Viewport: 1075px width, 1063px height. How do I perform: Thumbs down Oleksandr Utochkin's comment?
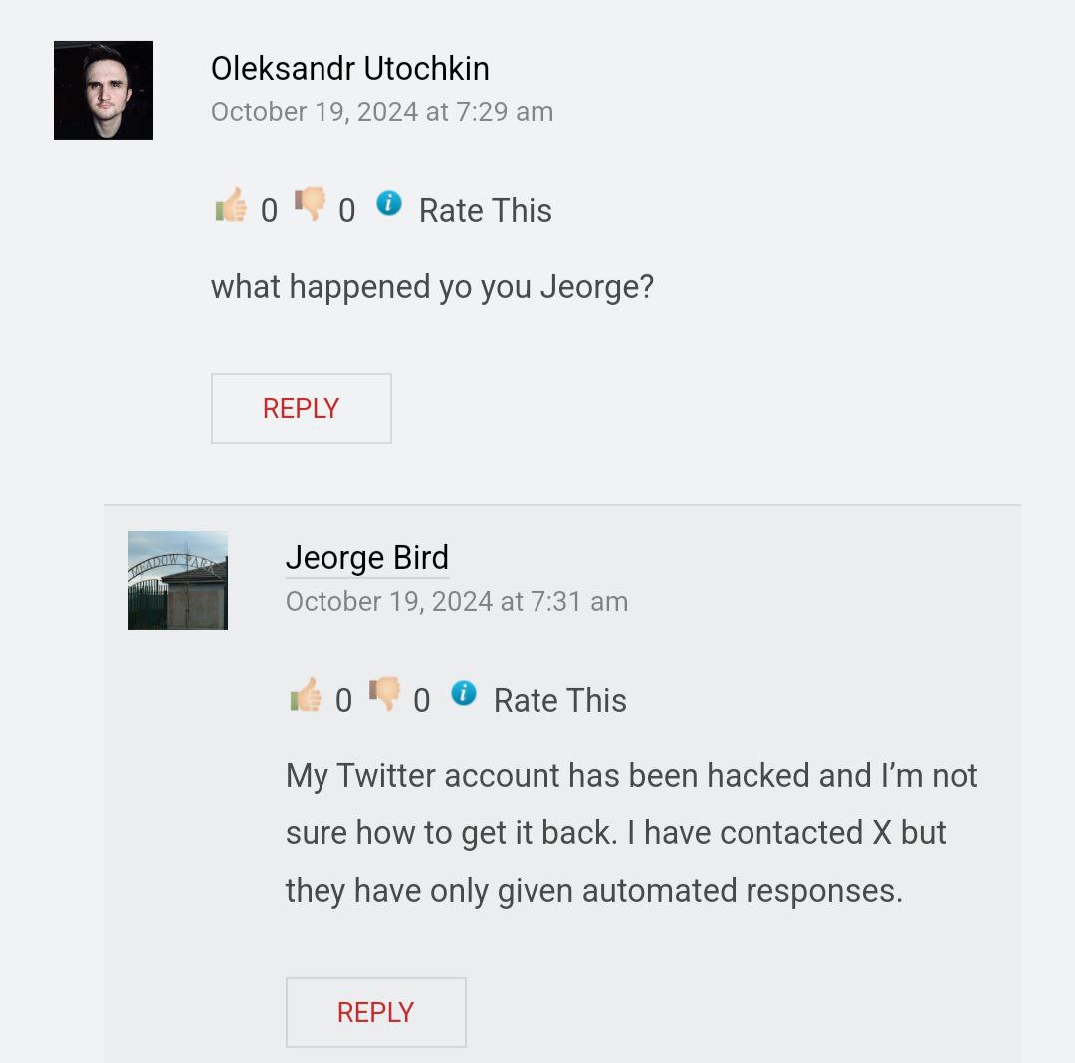click(x=310, y=206)
